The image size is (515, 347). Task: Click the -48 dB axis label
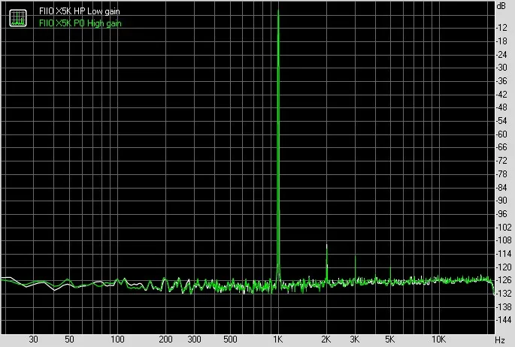click(x=501, y=107)
